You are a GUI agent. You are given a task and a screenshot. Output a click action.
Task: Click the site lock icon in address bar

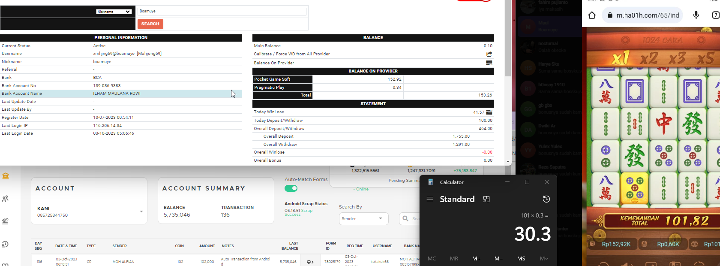[610, 15]
